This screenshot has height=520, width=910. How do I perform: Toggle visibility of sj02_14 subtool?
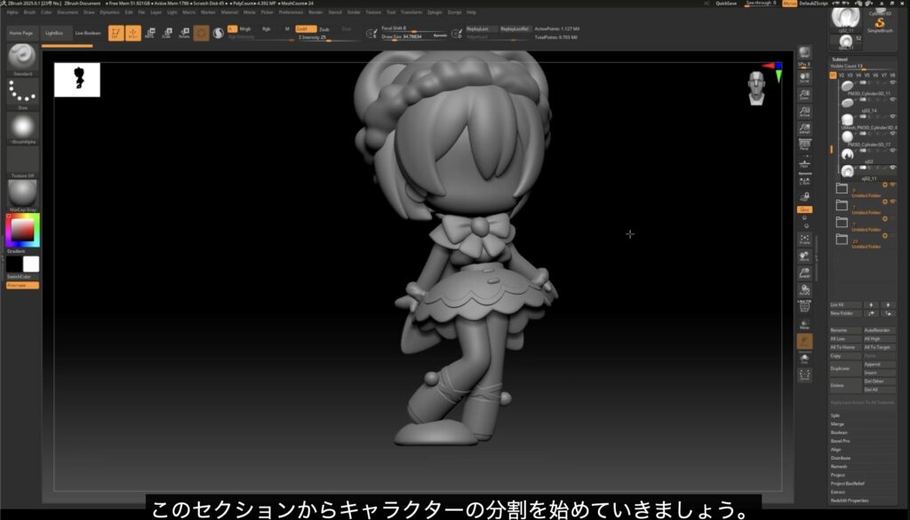pos(892,99)
